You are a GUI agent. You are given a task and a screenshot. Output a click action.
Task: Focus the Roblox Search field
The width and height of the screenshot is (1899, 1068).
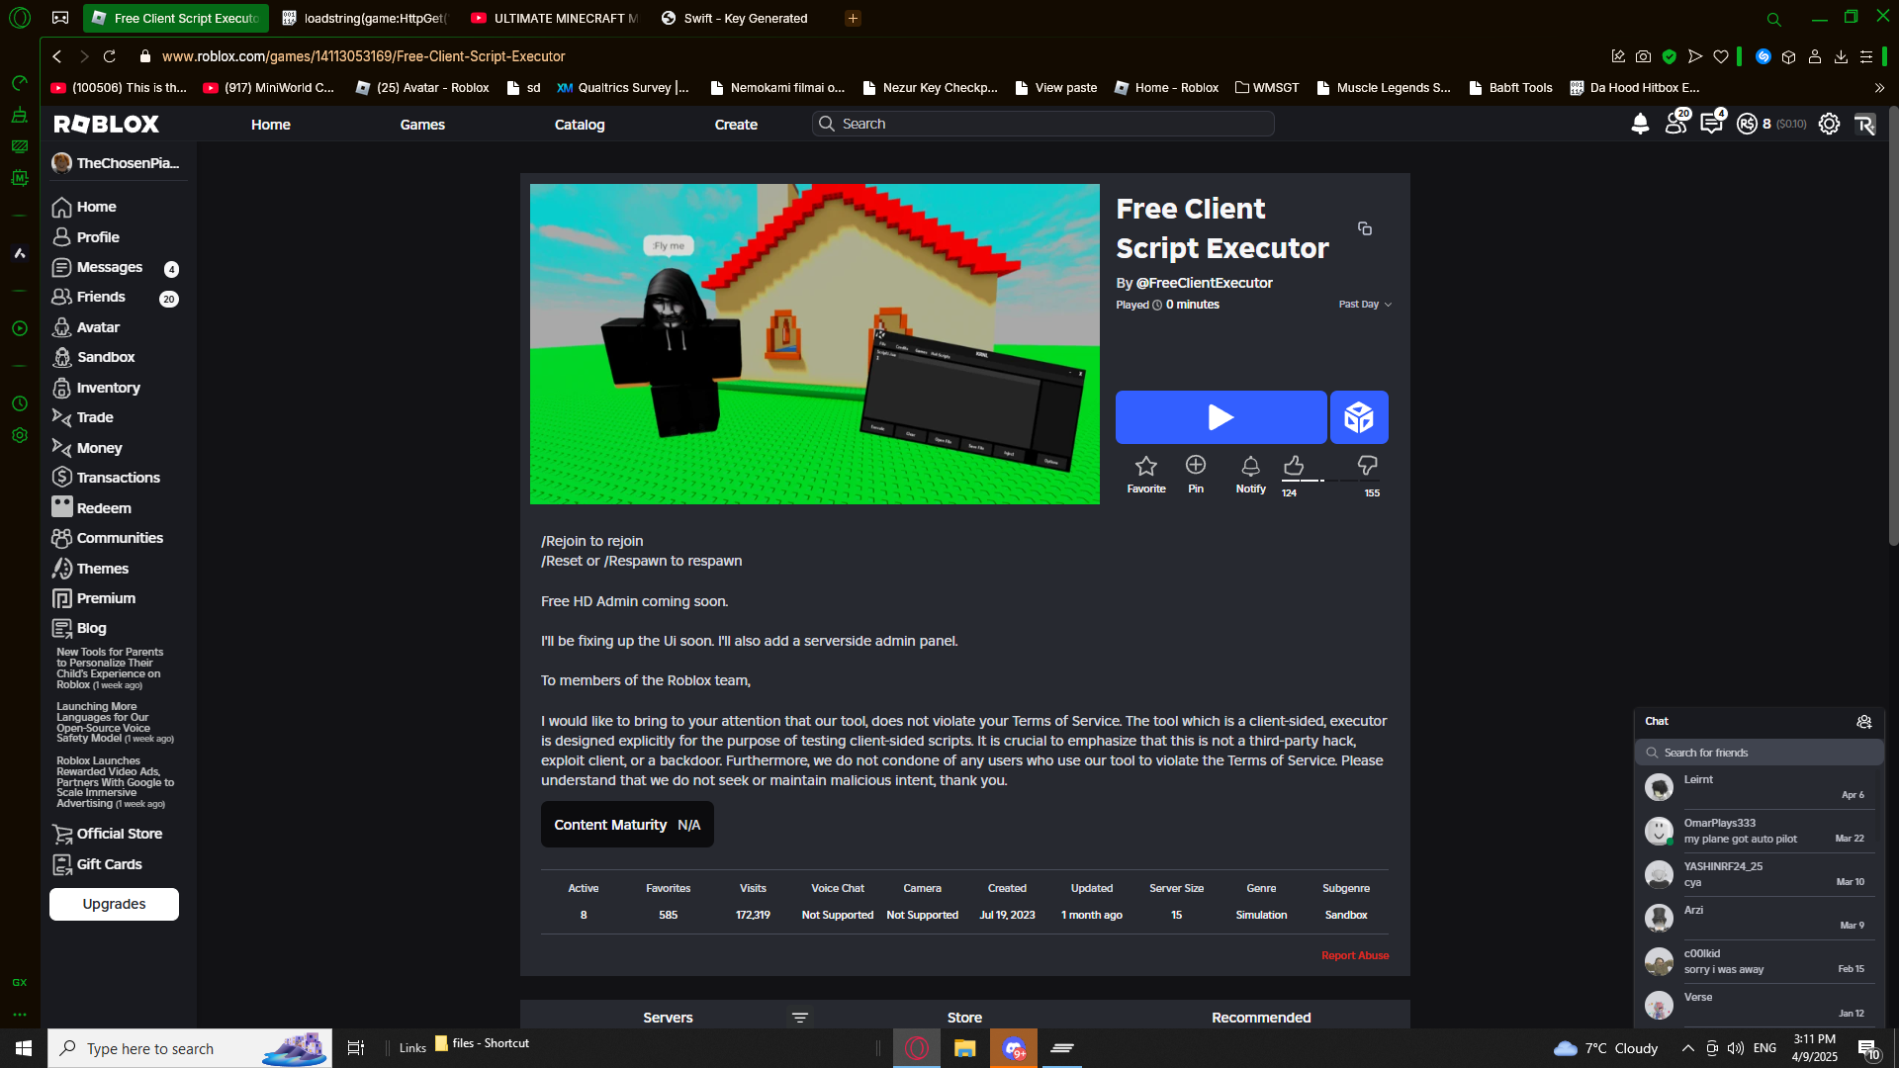point(1043,124)
